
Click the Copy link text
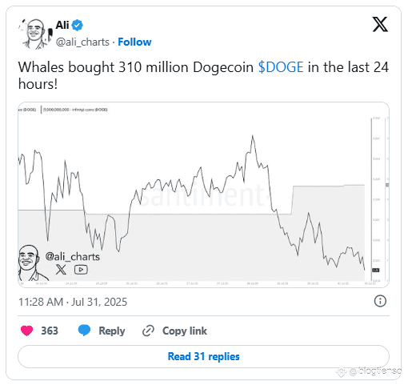click(x=185, y=331)
